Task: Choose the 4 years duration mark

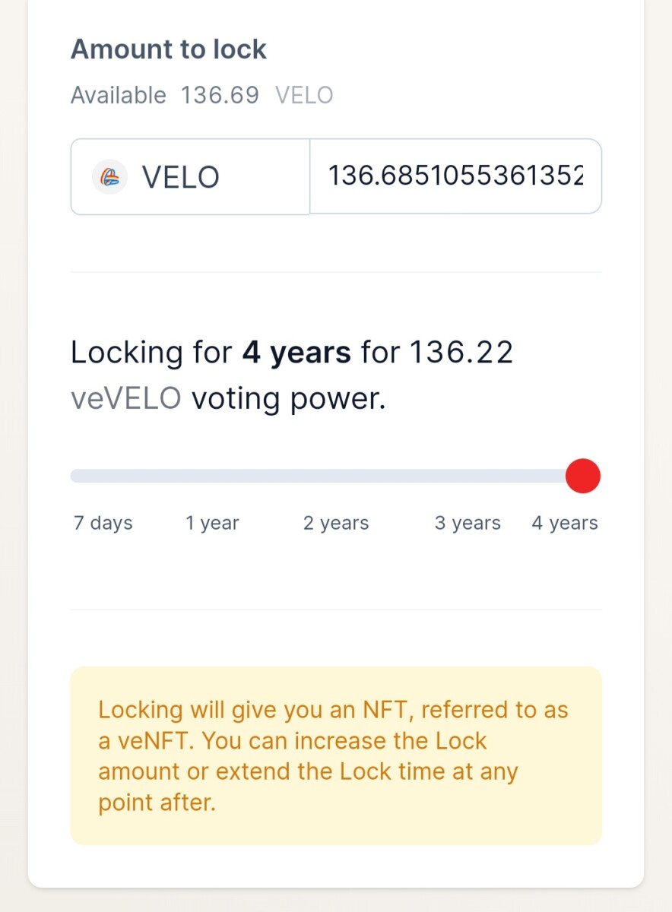Action: [565, 523]
